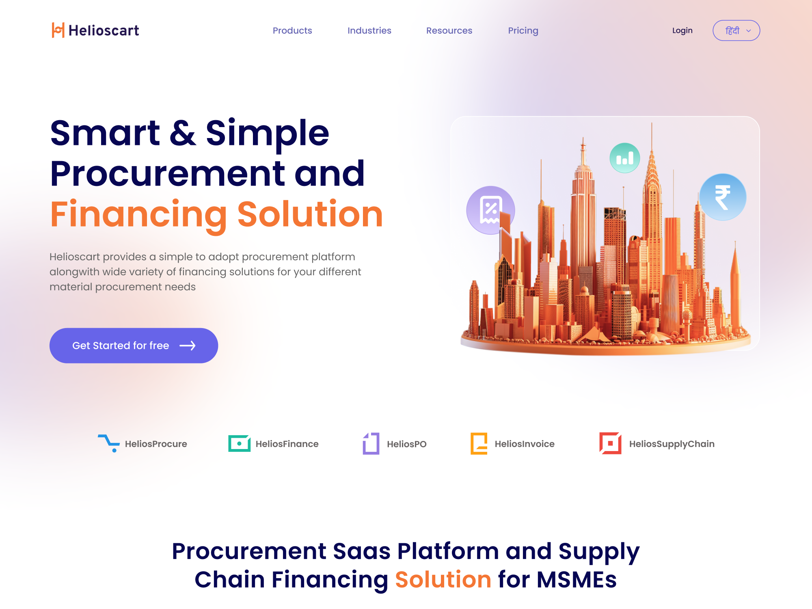
Task: Click the Login link
Action: (x=682, y=31)
